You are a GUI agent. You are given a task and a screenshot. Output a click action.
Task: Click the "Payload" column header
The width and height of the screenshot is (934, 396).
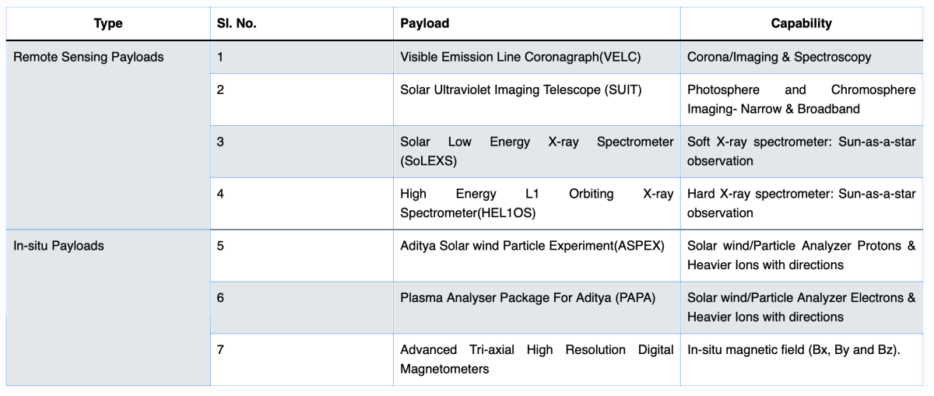[x=424, y=23]
